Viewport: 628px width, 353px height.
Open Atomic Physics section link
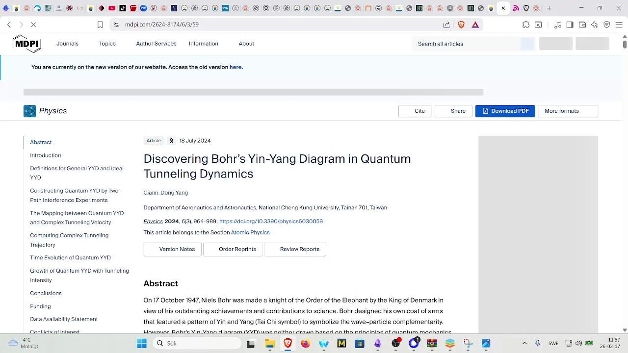(250, 232)
